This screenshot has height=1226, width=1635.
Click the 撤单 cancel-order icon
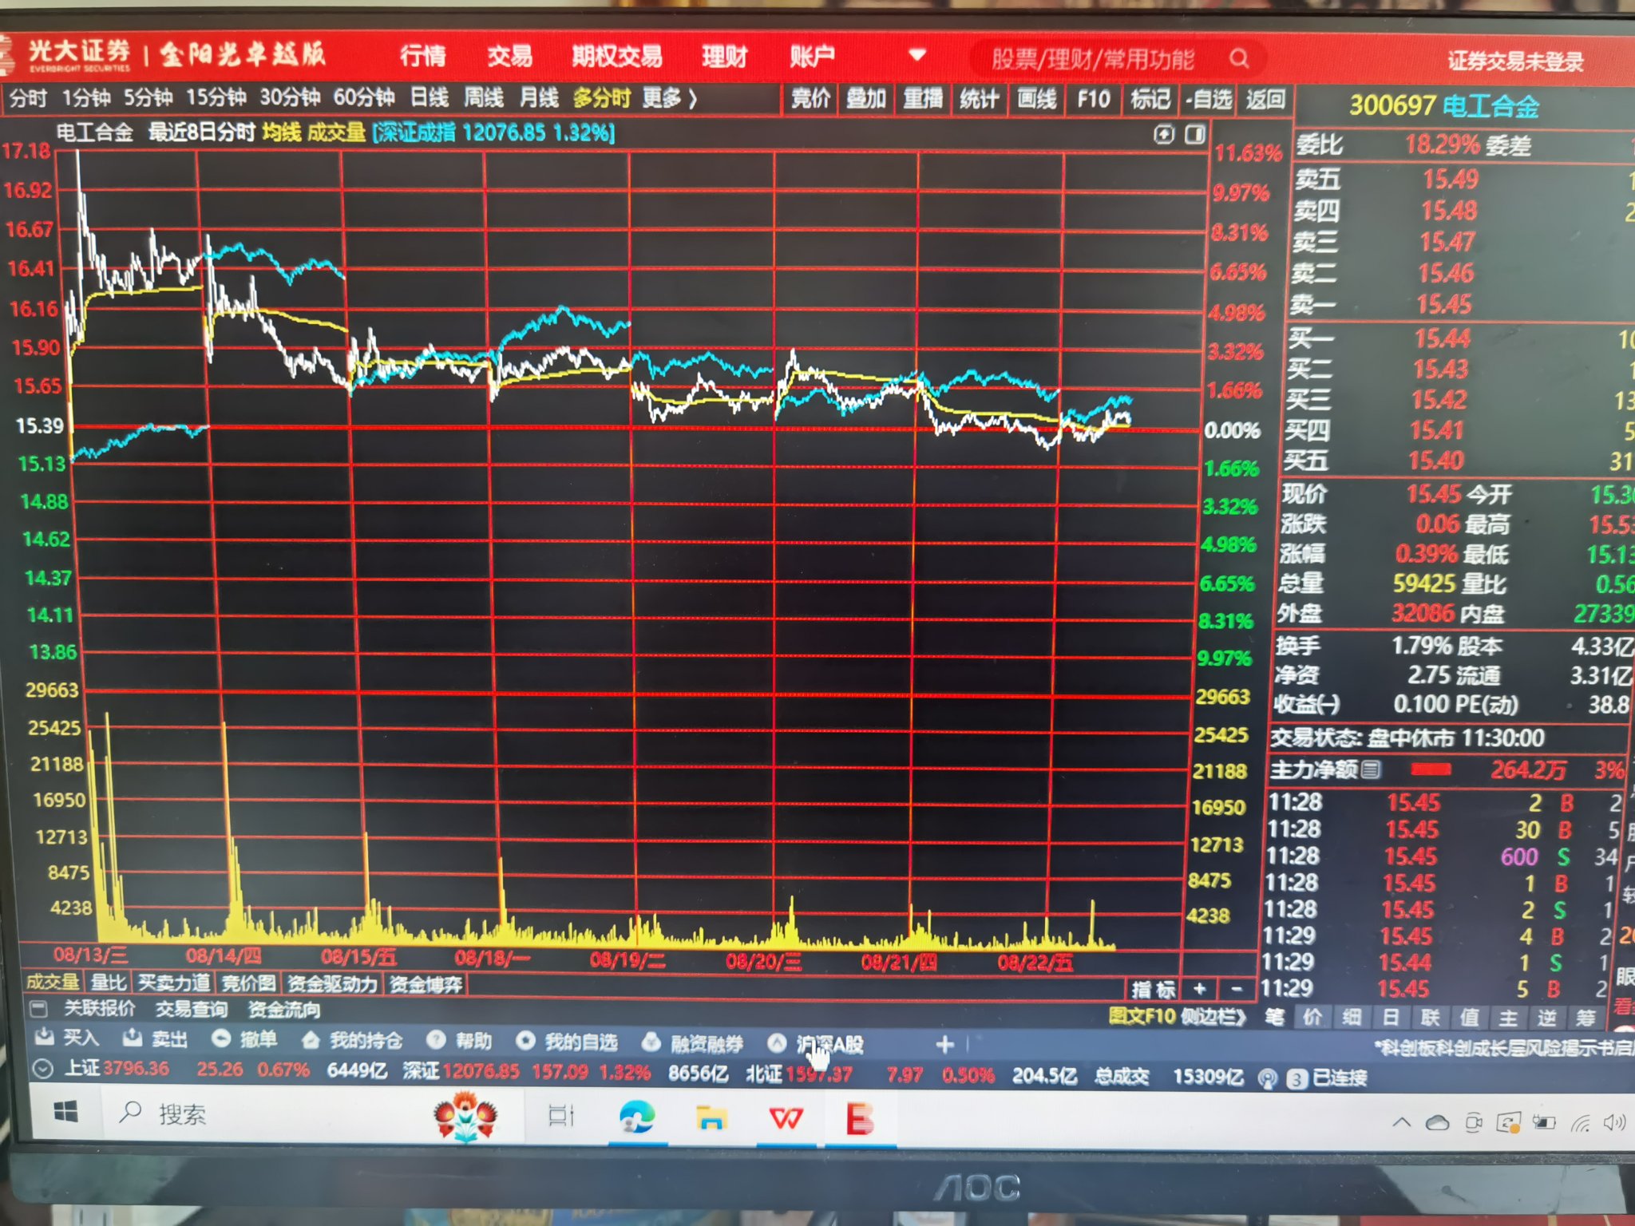click(221, 1038)
